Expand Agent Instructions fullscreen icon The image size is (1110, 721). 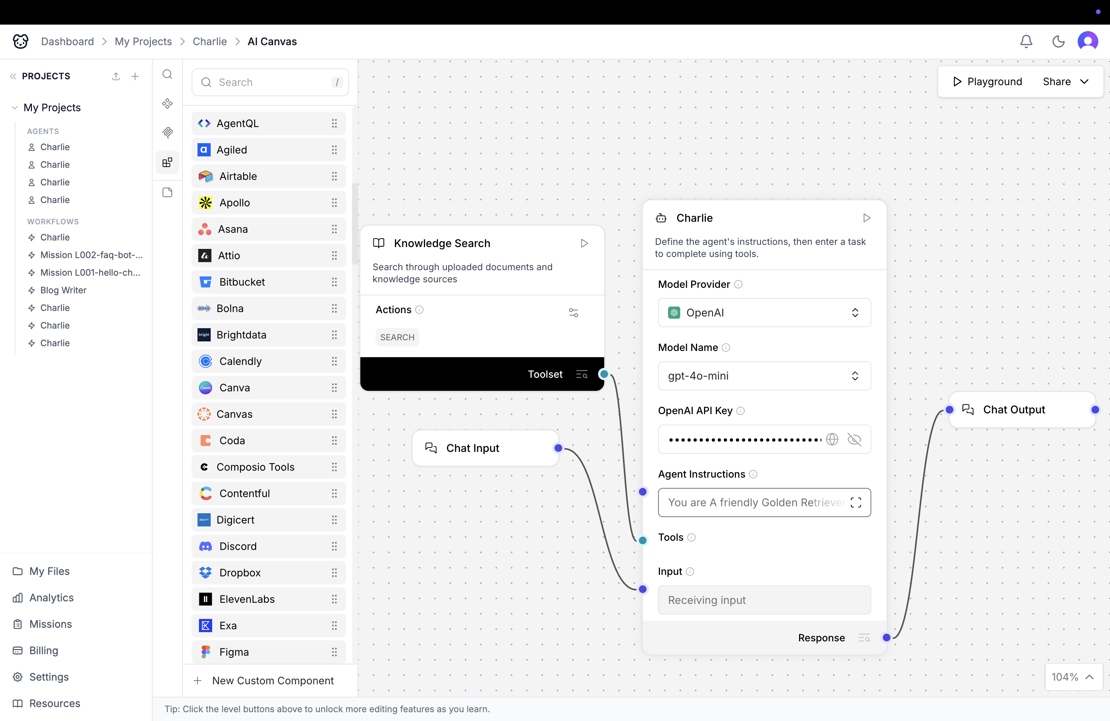pyautogui.click(x=855, y=502)
